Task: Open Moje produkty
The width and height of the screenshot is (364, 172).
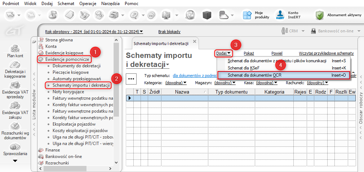Action: tap(256, 15)
